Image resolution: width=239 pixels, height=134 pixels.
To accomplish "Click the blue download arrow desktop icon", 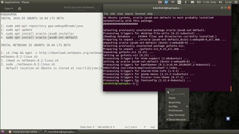I will pyautogui.click(x=228, y=119).
